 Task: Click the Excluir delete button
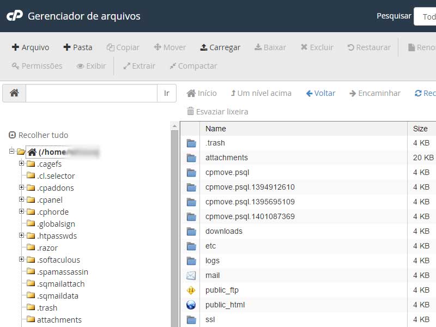pyautogui.click(x=317, y=47)
